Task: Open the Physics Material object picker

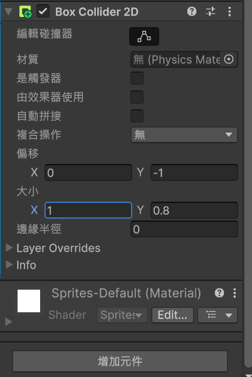Action: (x=229, y=59)
